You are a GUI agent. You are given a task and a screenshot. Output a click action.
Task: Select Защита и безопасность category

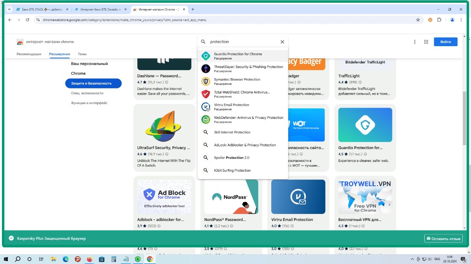click(93, 83)
